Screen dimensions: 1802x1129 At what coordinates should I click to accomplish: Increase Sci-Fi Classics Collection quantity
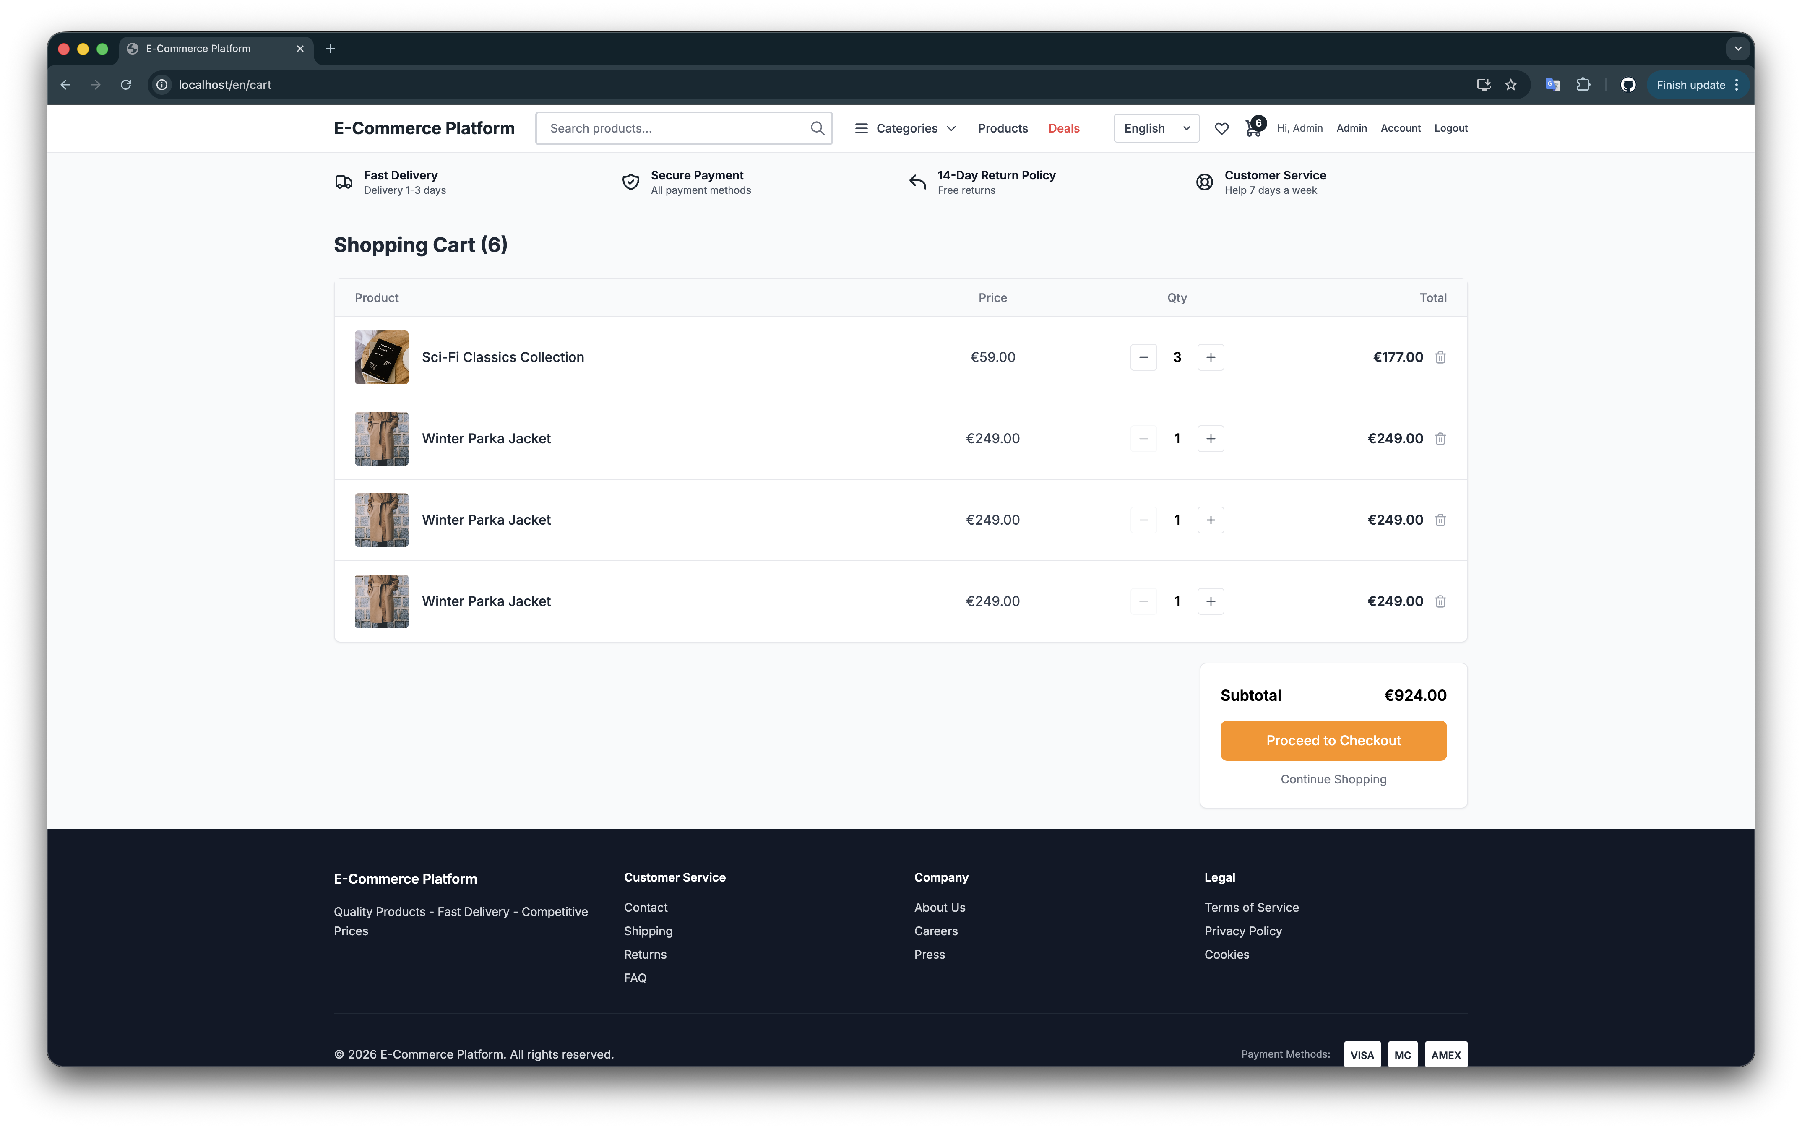1211,358
